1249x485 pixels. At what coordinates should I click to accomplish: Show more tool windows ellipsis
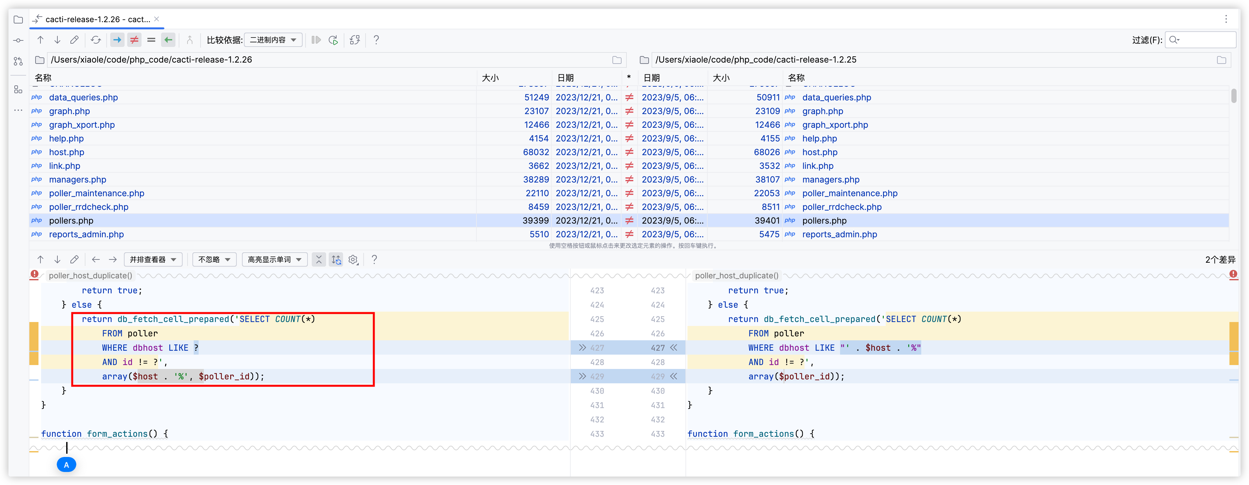(18, 110)
